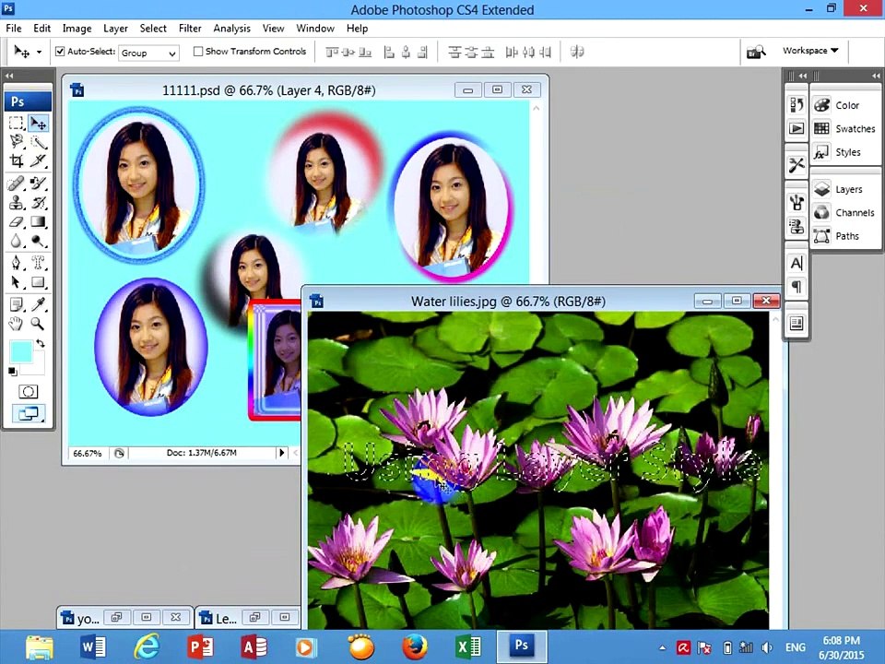
Task: Select the Rectangle shape tool
Action: coord(39,282)
